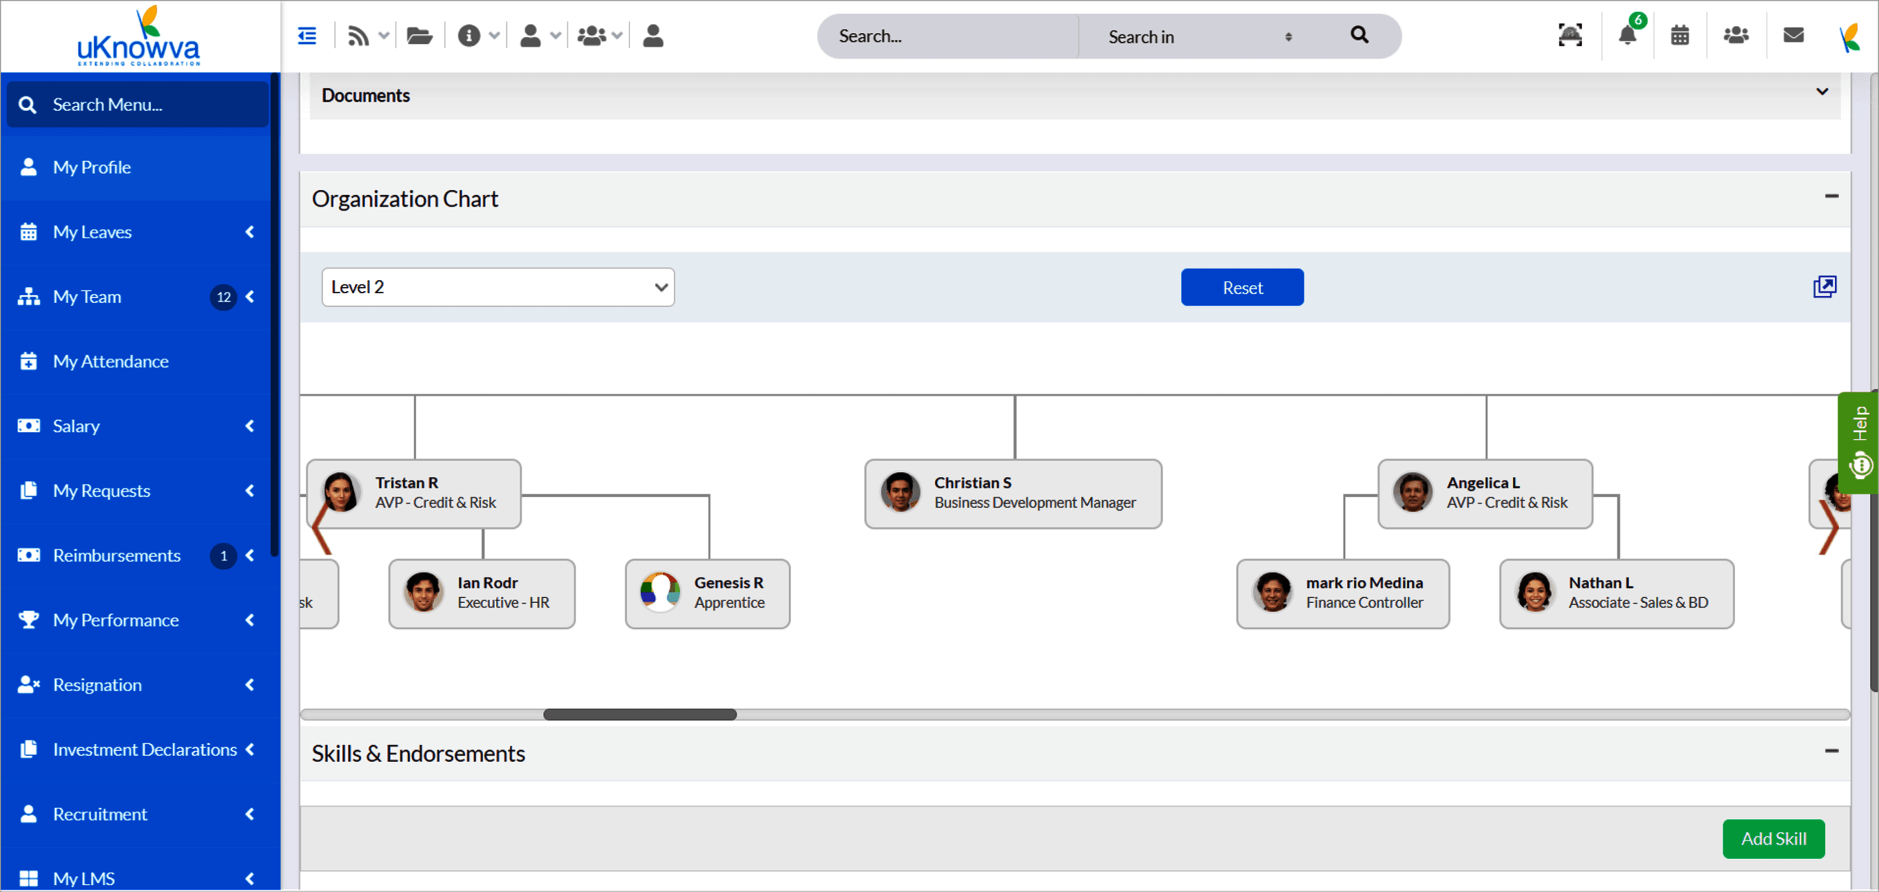Click the RSS feed icon
The width and height of the screenshot is (1879, 892).
click(x=358, y=35)
